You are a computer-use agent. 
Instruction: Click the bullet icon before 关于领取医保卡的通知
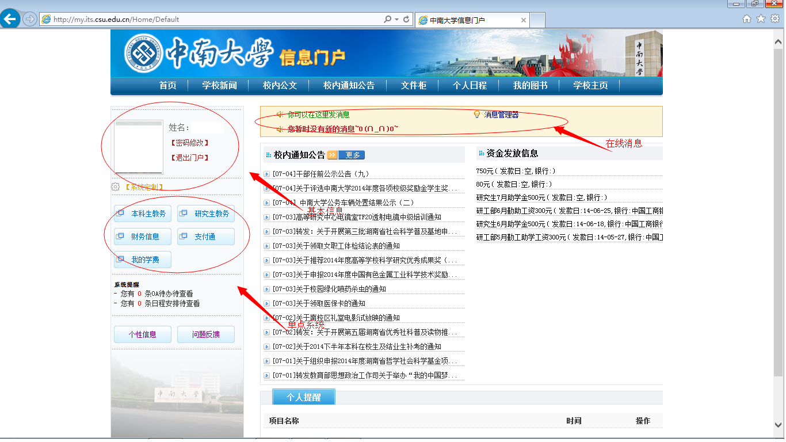pyautogui.click(x=266, y=303)
